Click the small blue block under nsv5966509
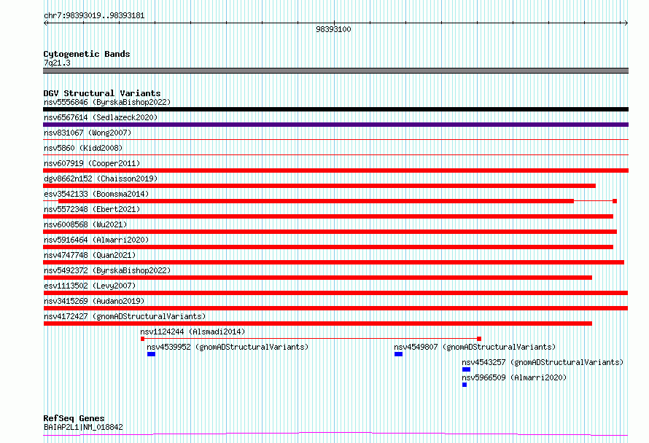Screen dimensions: 649x443 point(465,385)
